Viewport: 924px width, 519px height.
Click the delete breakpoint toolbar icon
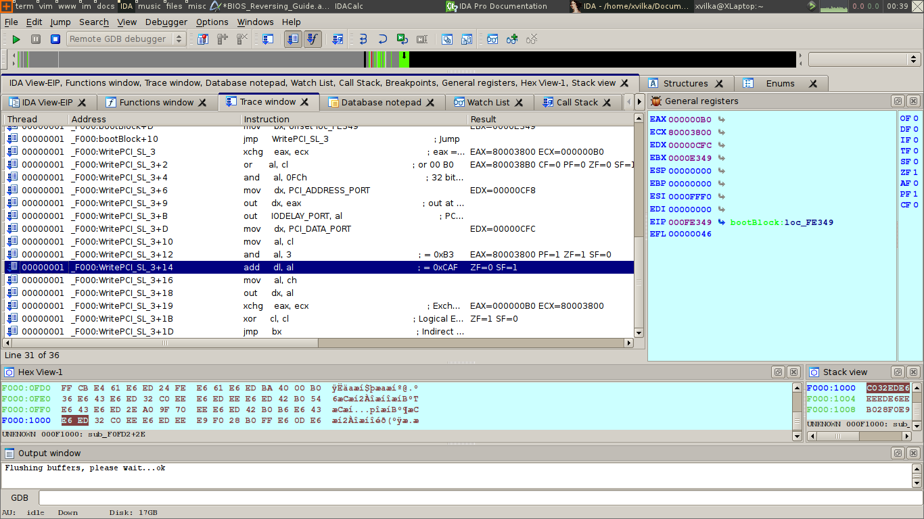[242, 39]
